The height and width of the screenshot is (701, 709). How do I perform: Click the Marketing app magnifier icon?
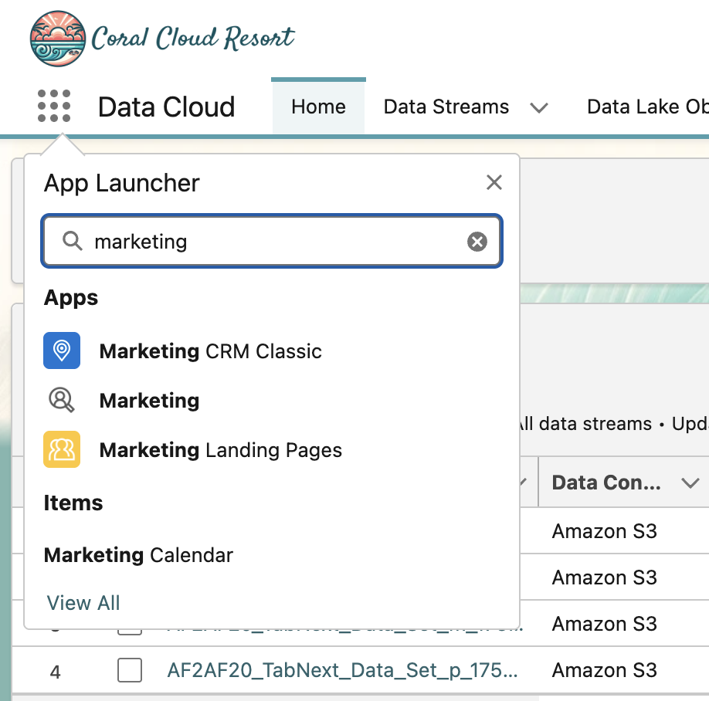coord(62,401)
